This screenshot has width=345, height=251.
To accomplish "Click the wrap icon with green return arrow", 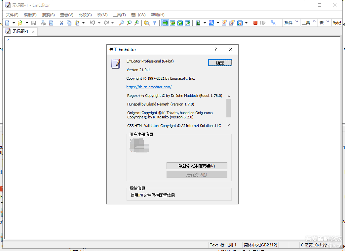I will 180,23.
